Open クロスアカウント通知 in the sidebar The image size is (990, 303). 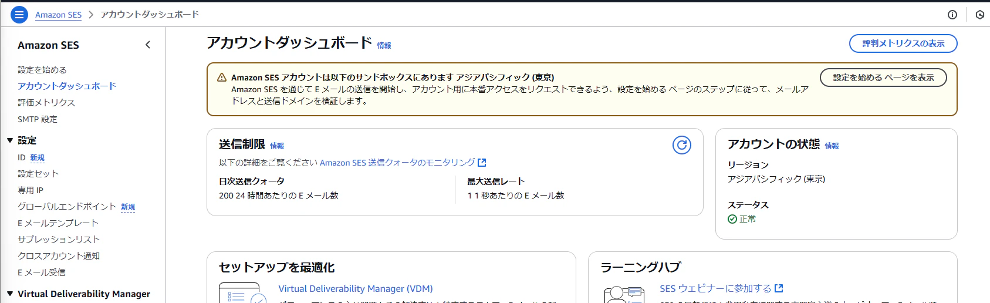click(x=59, y=256)
